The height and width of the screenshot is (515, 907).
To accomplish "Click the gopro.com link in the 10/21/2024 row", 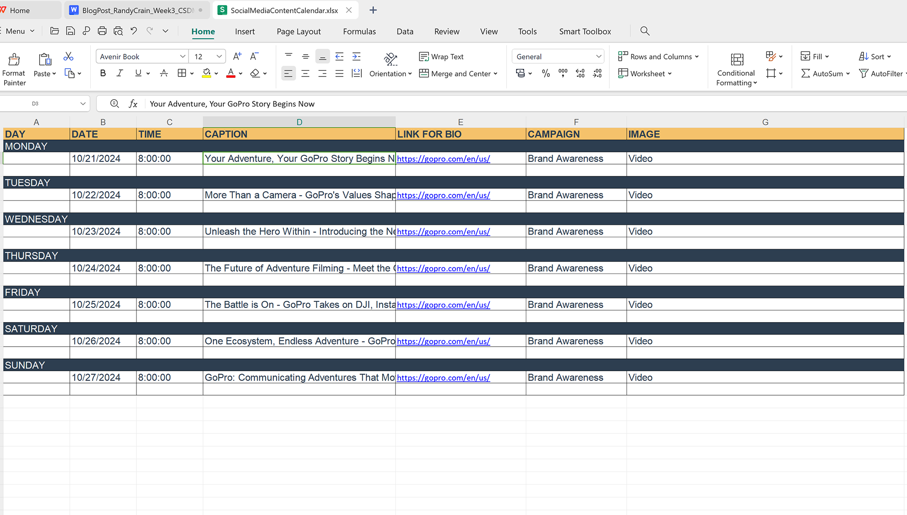I will [443, 158].
